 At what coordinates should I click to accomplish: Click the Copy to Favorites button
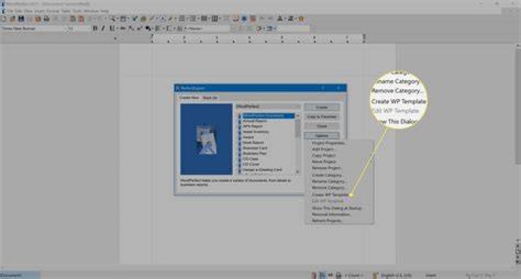pos(321,117)
